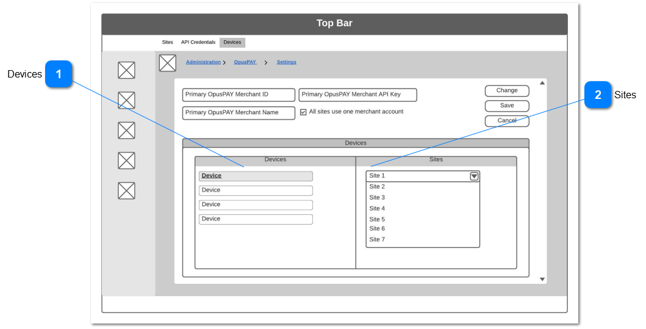Click the blue callout badge numbered 2
The image size is (646, 329).
coord(597,95)
